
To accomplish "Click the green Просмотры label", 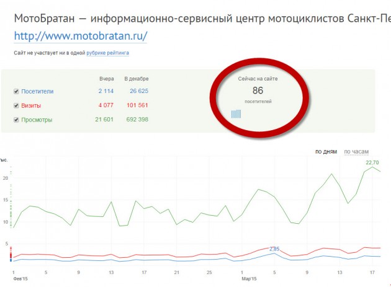I will click(37, 120).
